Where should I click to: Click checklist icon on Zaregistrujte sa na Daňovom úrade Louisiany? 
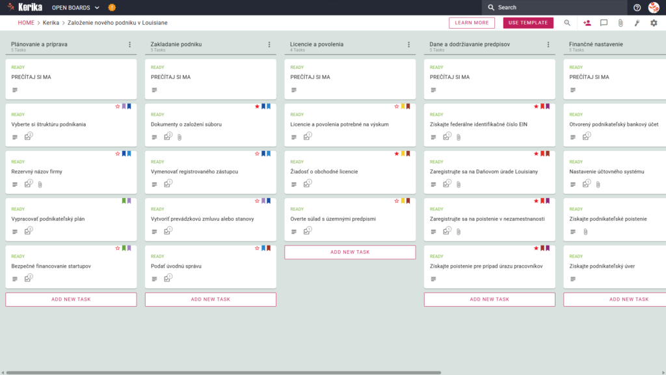click(447, 184)
